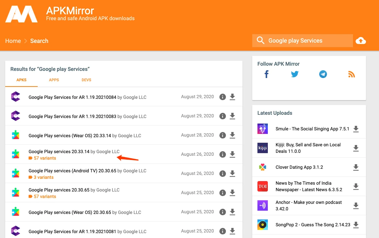Viewport: 379px width, 238px height.
Task: Click app icon for AR 1.19.20210084 row
Action: [x=16, y=97]
